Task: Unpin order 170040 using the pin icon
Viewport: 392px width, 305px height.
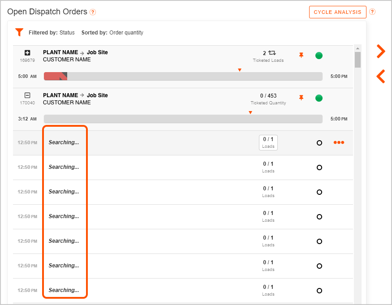Action: point(301,98)
